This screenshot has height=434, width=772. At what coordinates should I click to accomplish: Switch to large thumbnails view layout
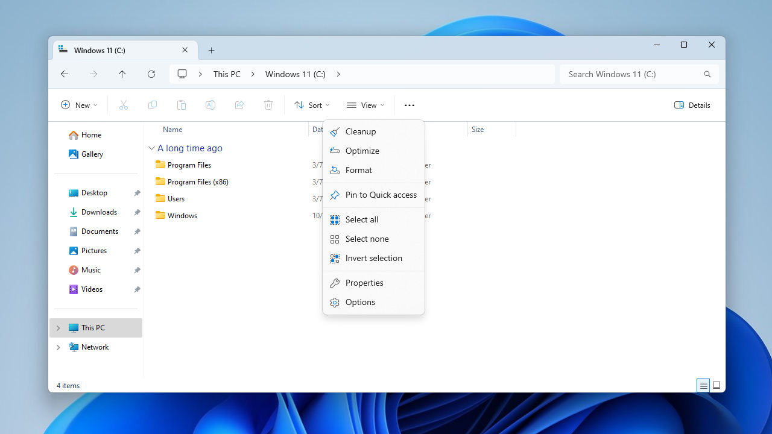click(717, 385)
